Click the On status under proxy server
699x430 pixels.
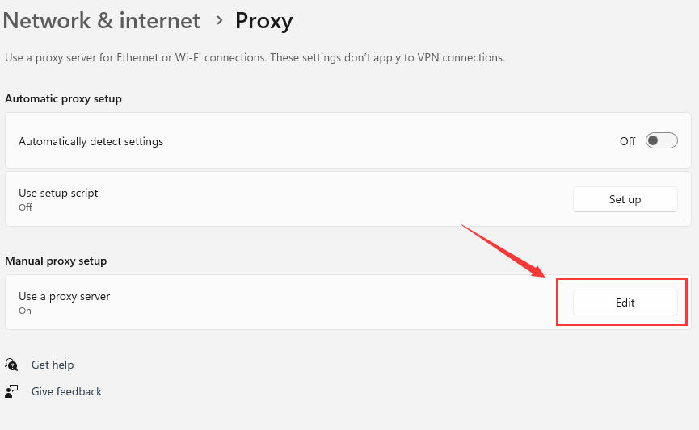tap(25, 311)
